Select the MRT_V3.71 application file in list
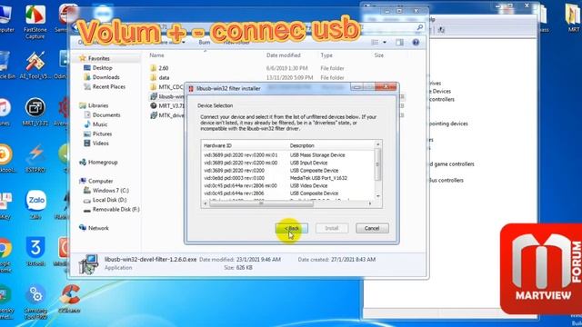The width and height of the screenshot is (582, 327). click(x=167, y=105)
